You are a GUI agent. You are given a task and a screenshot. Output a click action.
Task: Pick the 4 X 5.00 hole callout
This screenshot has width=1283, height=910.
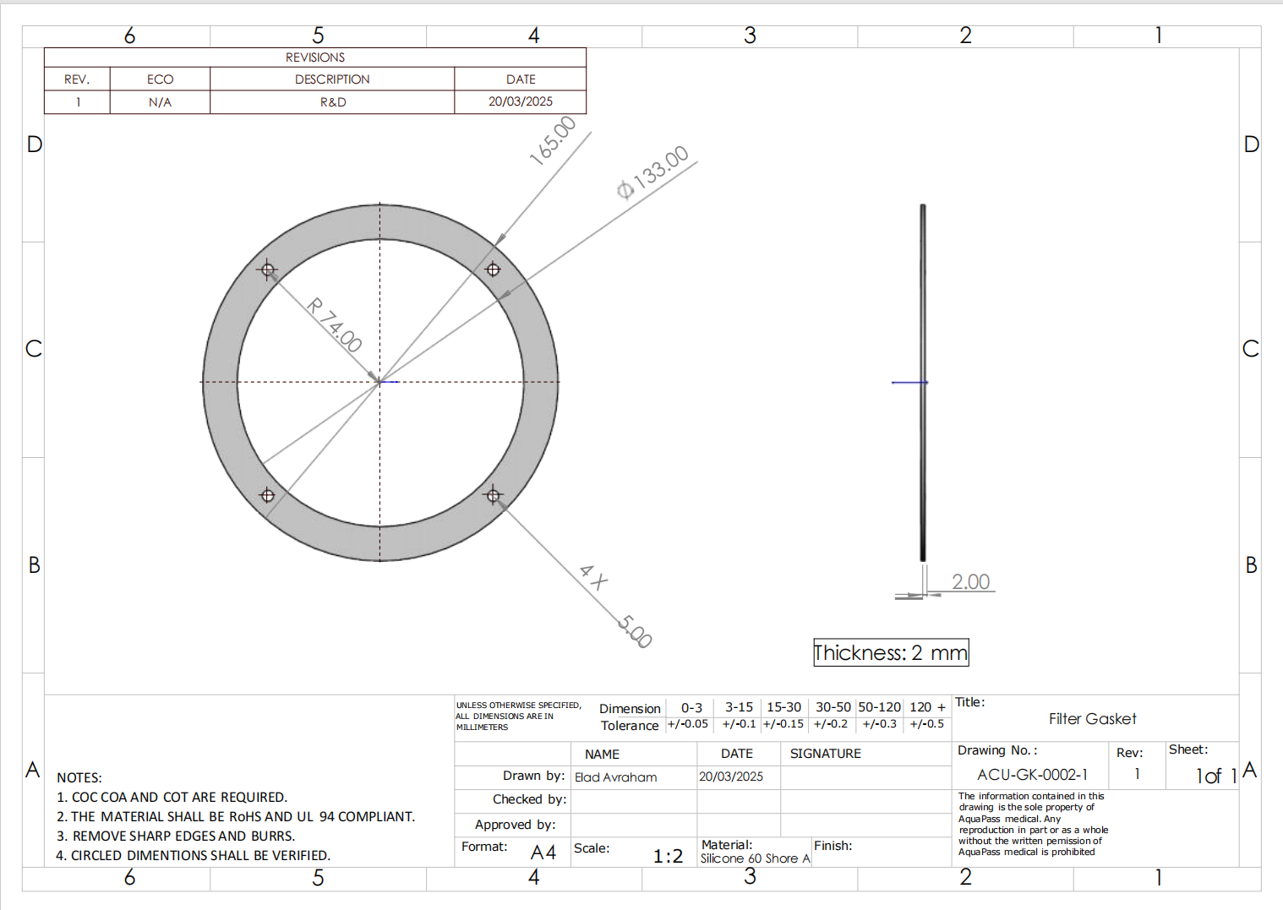[x=616, y=606]
